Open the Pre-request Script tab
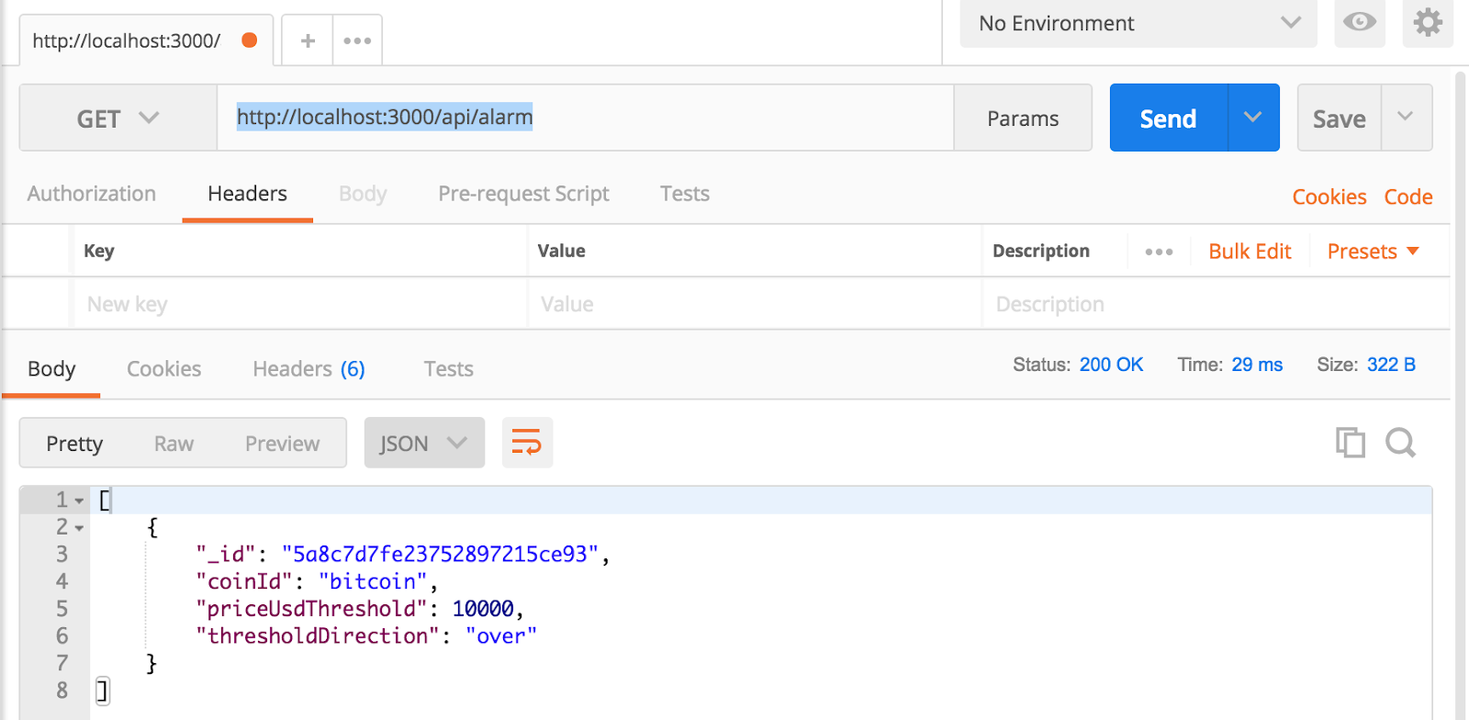 pyautogui.click(x=523, y=194)
